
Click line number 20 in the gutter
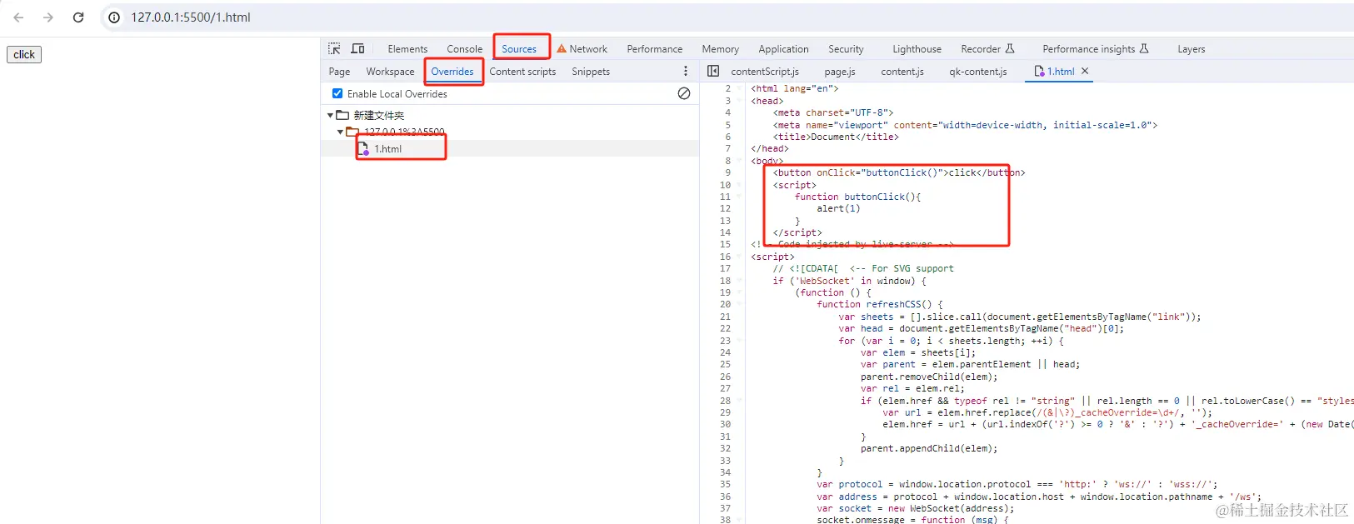725,305
